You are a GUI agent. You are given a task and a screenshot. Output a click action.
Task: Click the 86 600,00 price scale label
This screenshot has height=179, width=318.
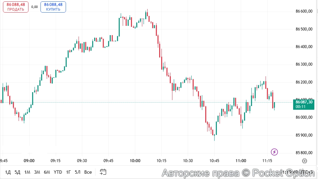(304, 11)
